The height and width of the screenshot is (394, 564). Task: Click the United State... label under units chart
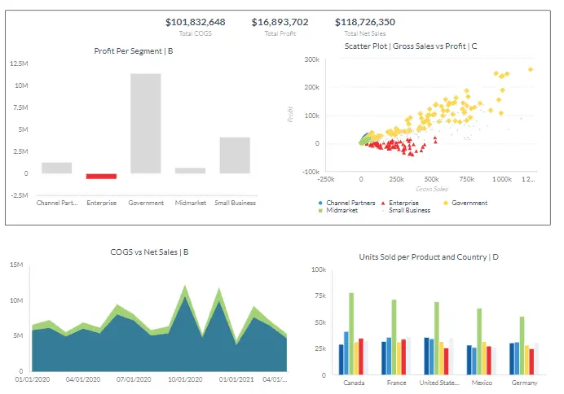439,383
